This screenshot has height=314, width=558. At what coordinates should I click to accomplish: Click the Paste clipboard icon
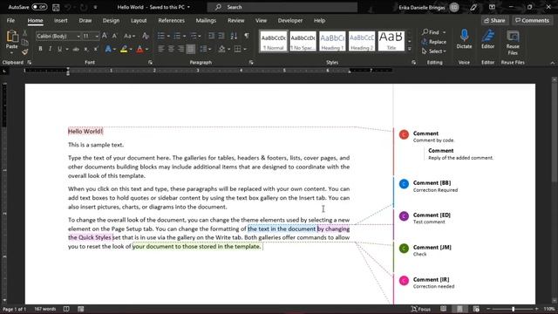(11, 37)
